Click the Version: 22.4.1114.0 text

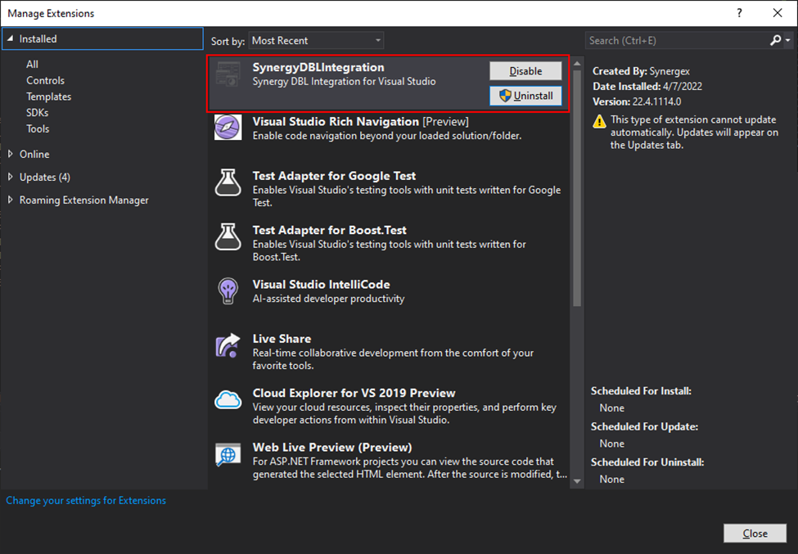(636, 101)
